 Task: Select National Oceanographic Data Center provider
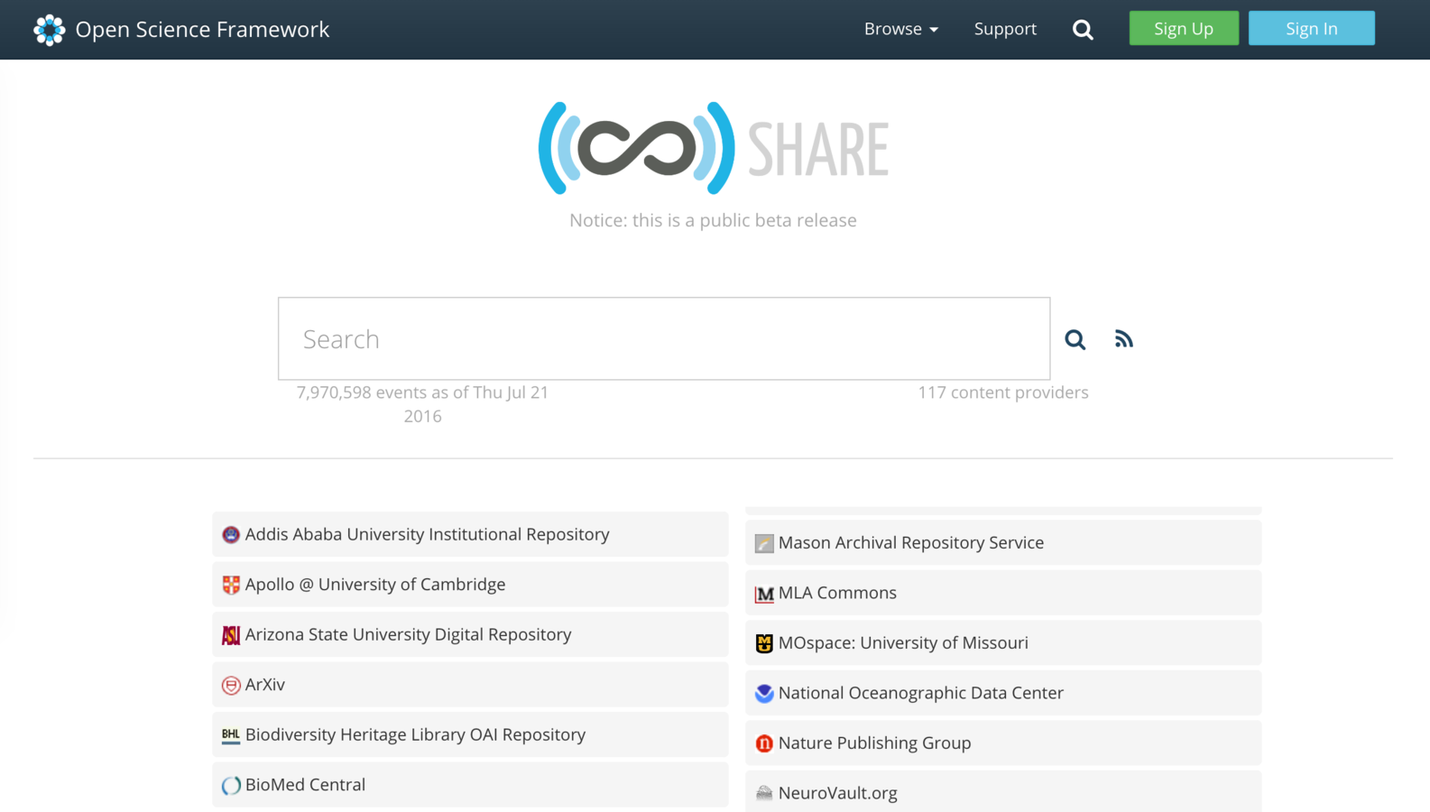(1003, 693)
